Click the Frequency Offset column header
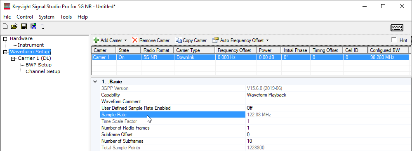 [x=236, y=50]
